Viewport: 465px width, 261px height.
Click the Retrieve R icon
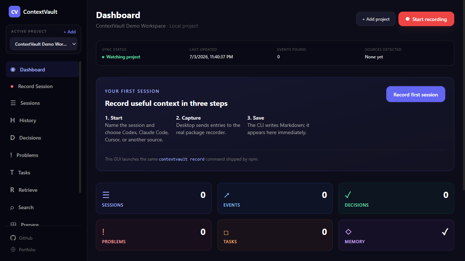12,190
